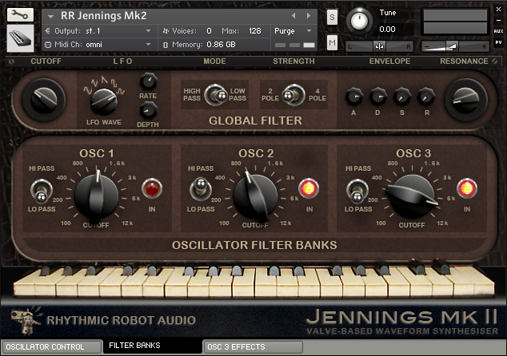This screenshot has height=356, width=507.
Task: Select the Filter Banks tab
Action: point(152,346)
